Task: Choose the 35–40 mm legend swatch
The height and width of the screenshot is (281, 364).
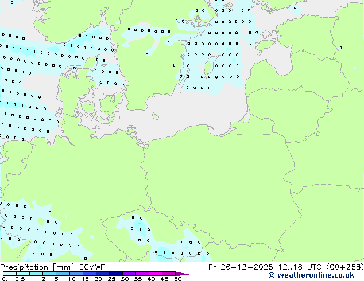Action: [x=142, y=274]
